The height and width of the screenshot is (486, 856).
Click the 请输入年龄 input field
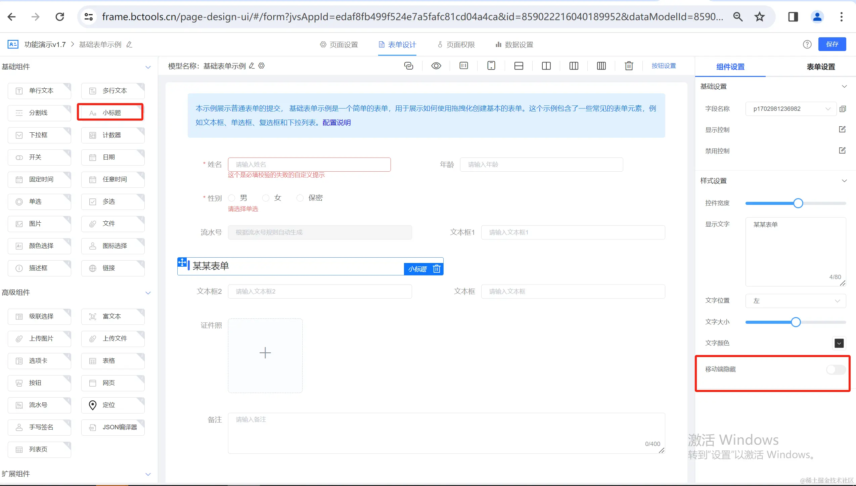[541, 165]
